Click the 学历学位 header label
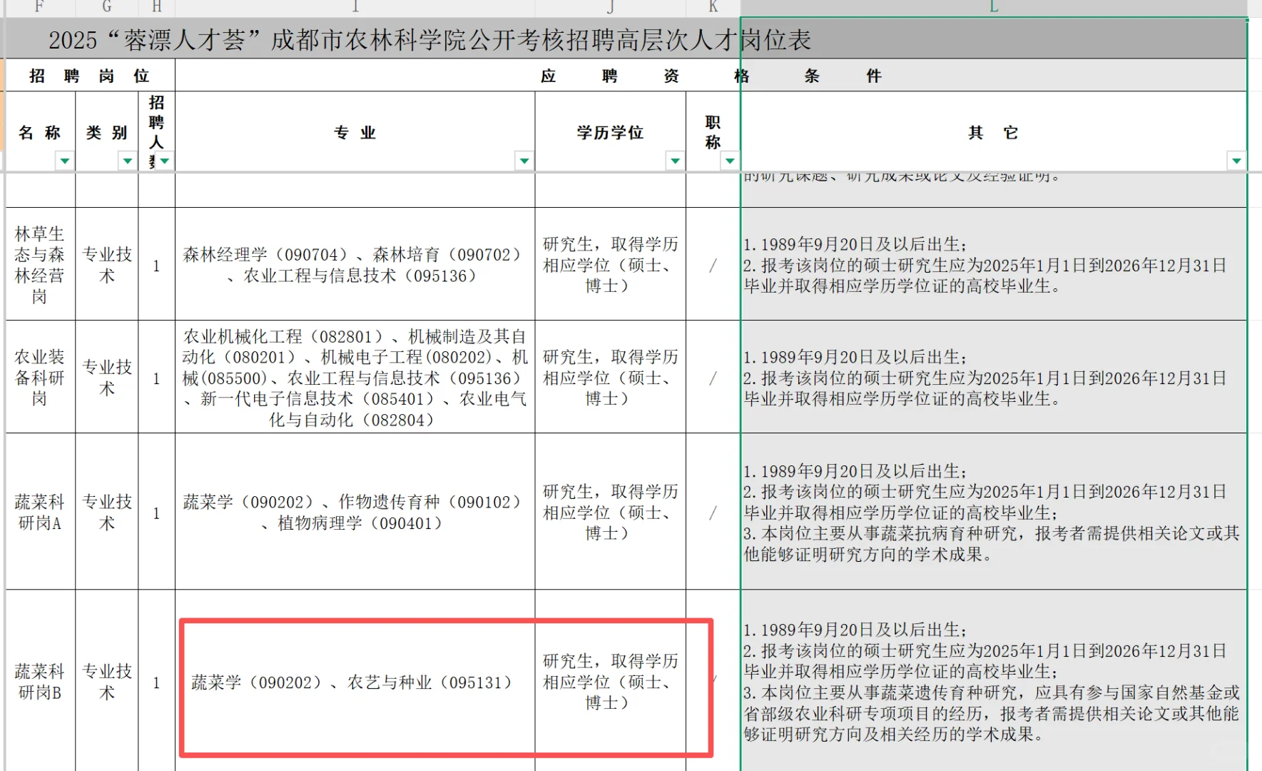The height and width of the screenshot is (771, 1262). click(x=610, y=133)
